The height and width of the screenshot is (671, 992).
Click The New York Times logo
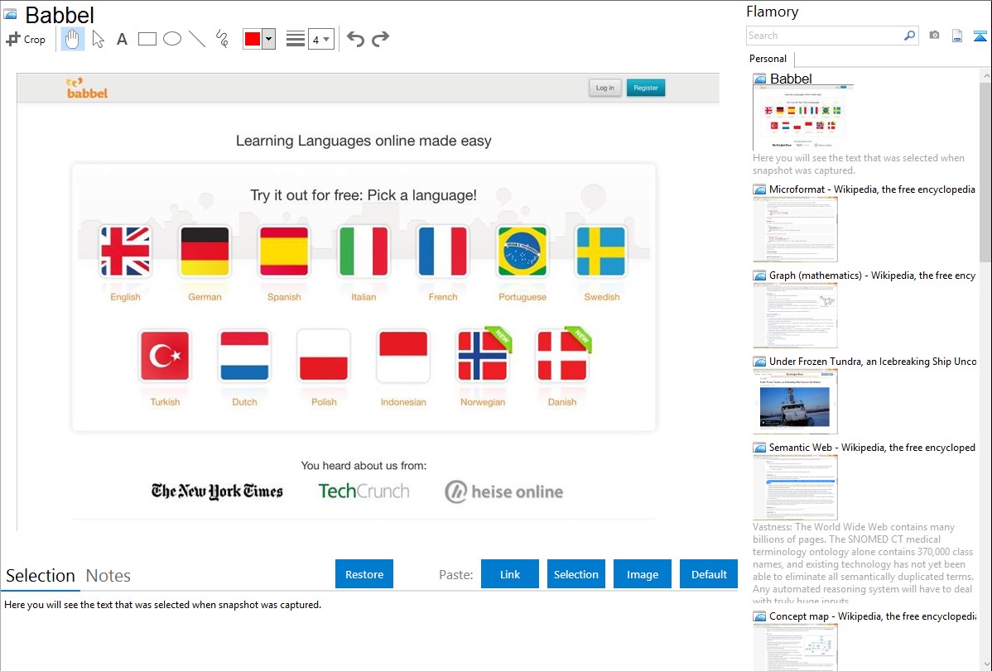(x=217, y=491)
